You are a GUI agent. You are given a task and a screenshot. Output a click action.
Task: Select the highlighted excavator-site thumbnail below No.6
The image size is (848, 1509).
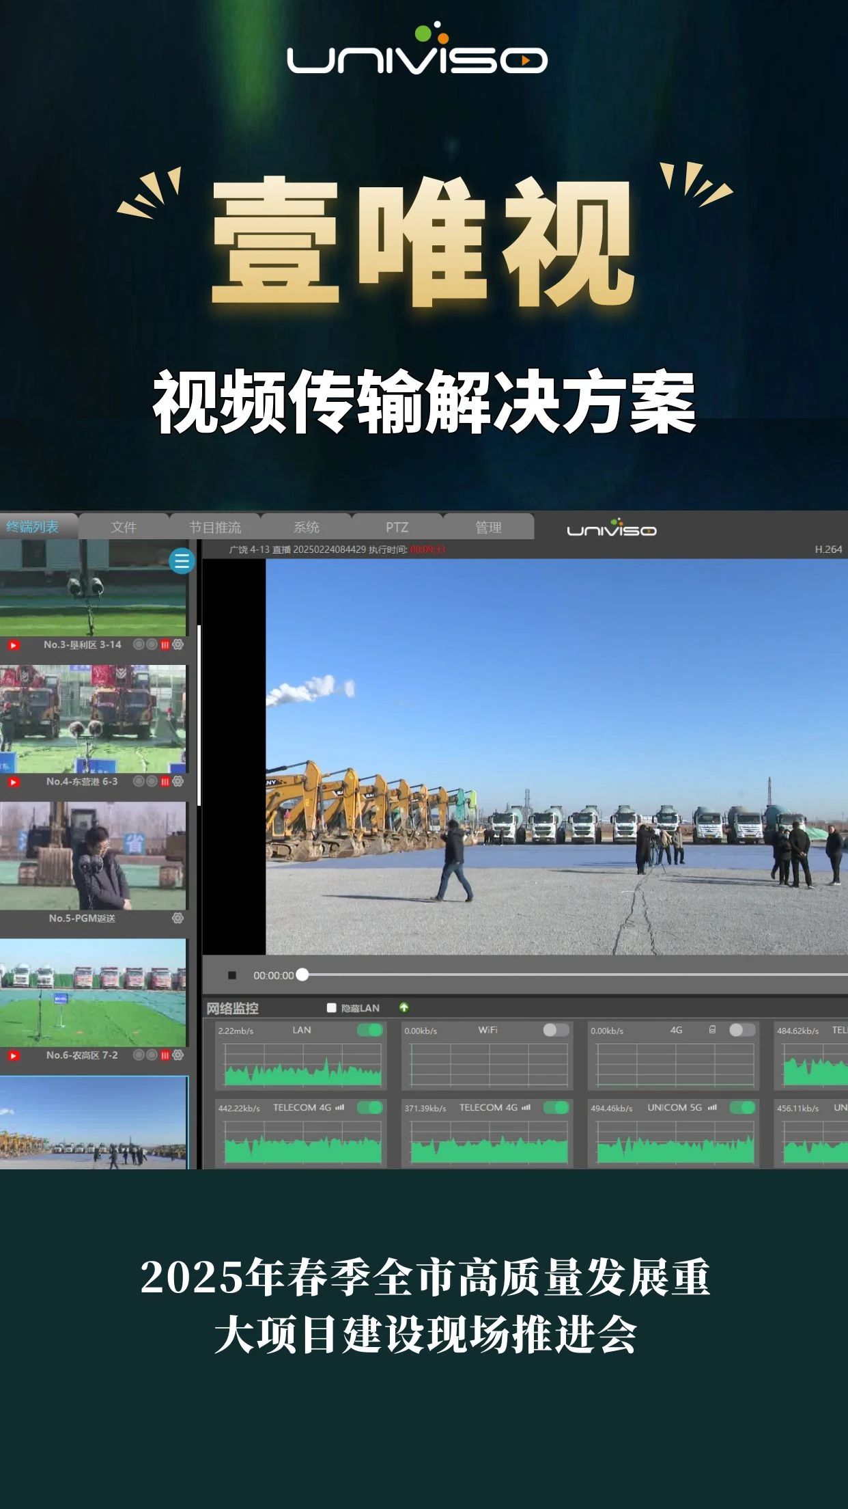tap(94, 1122)
